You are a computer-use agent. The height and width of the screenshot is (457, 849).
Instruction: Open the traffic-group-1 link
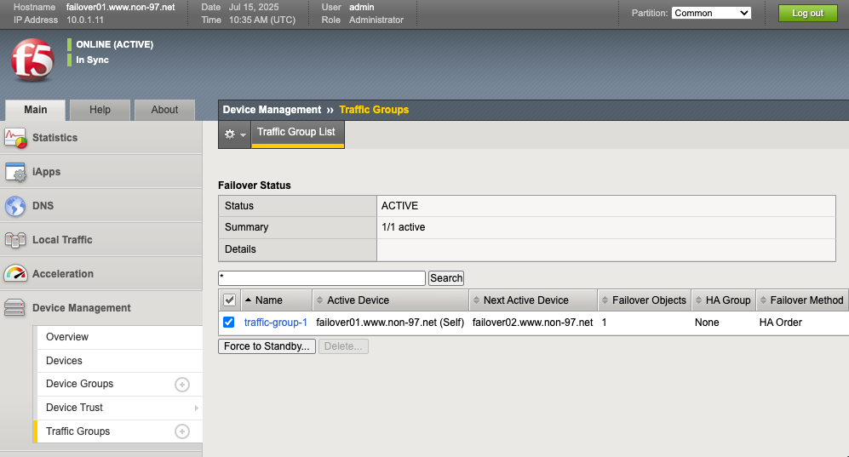point(276,323)
